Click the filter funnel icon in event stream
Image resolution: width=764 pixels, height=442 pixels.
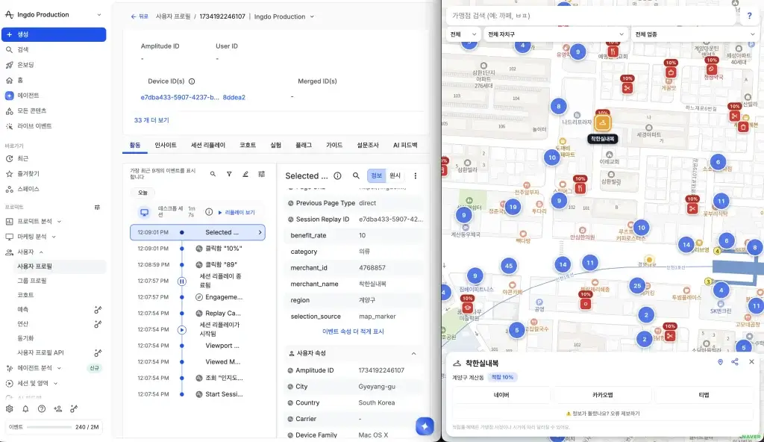[x=229, y=174]
